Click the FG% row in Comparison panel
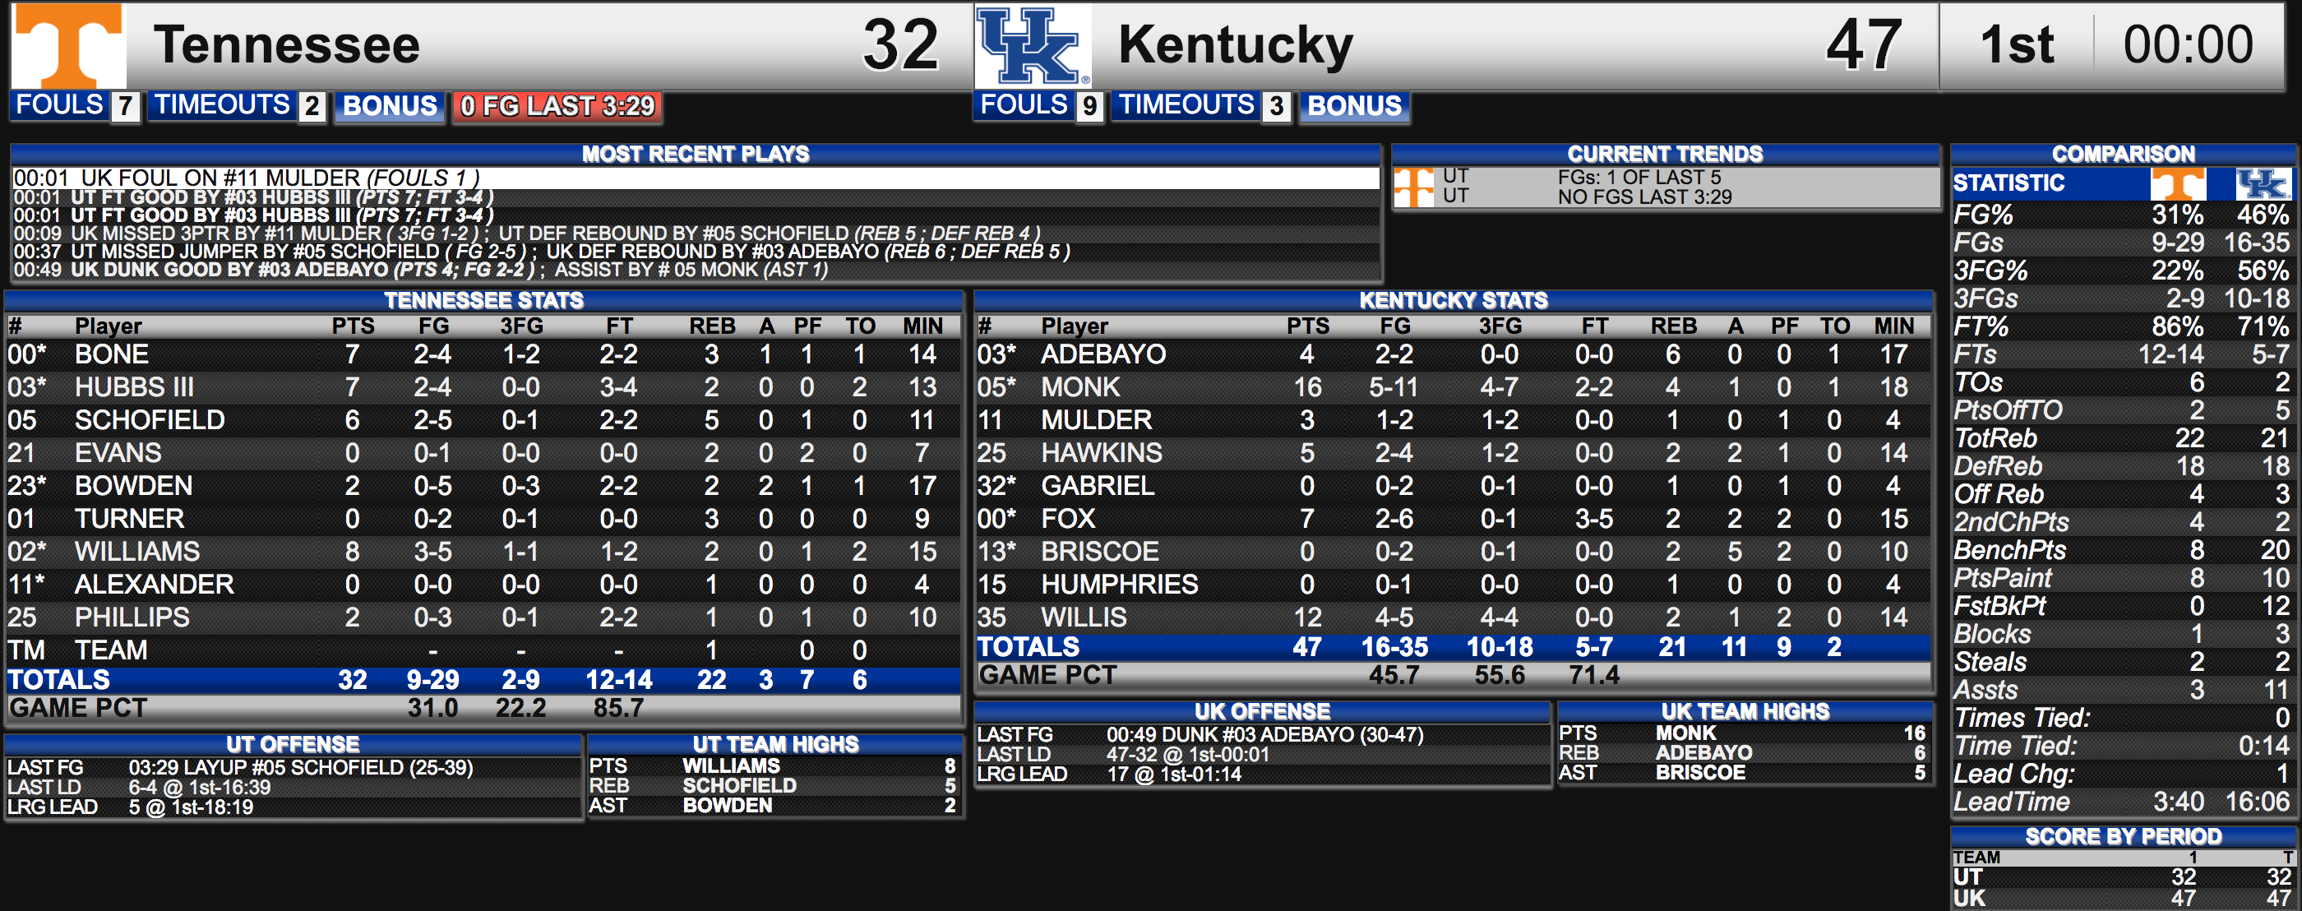Screen dimensions: 2302x911 [x=2123, y=215]
